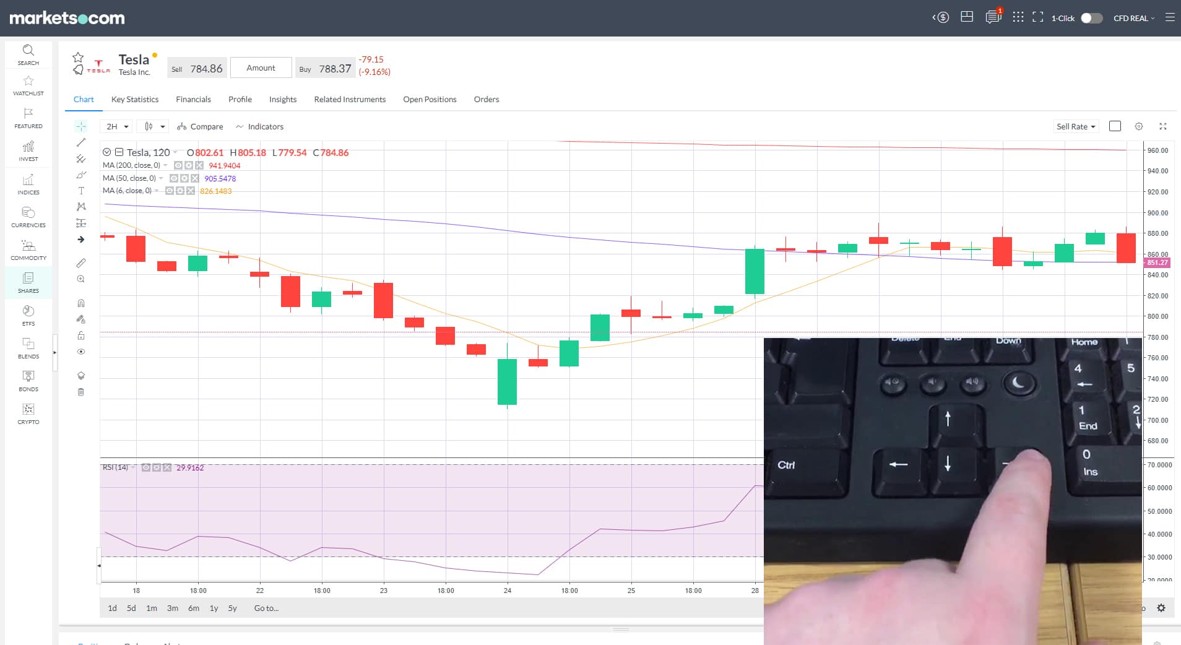The image size is (1181, 645).
Task: Add Tesla to favorites with star icon
Action: click(x=78, y=58)
